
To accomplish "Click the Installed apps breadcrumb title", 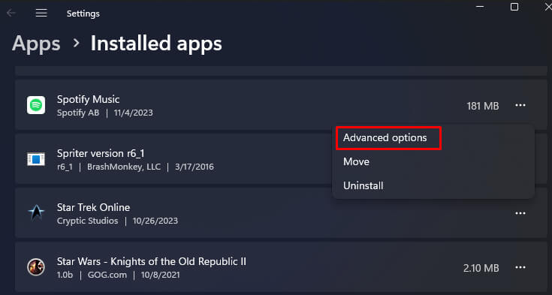I will coord(156,44).
